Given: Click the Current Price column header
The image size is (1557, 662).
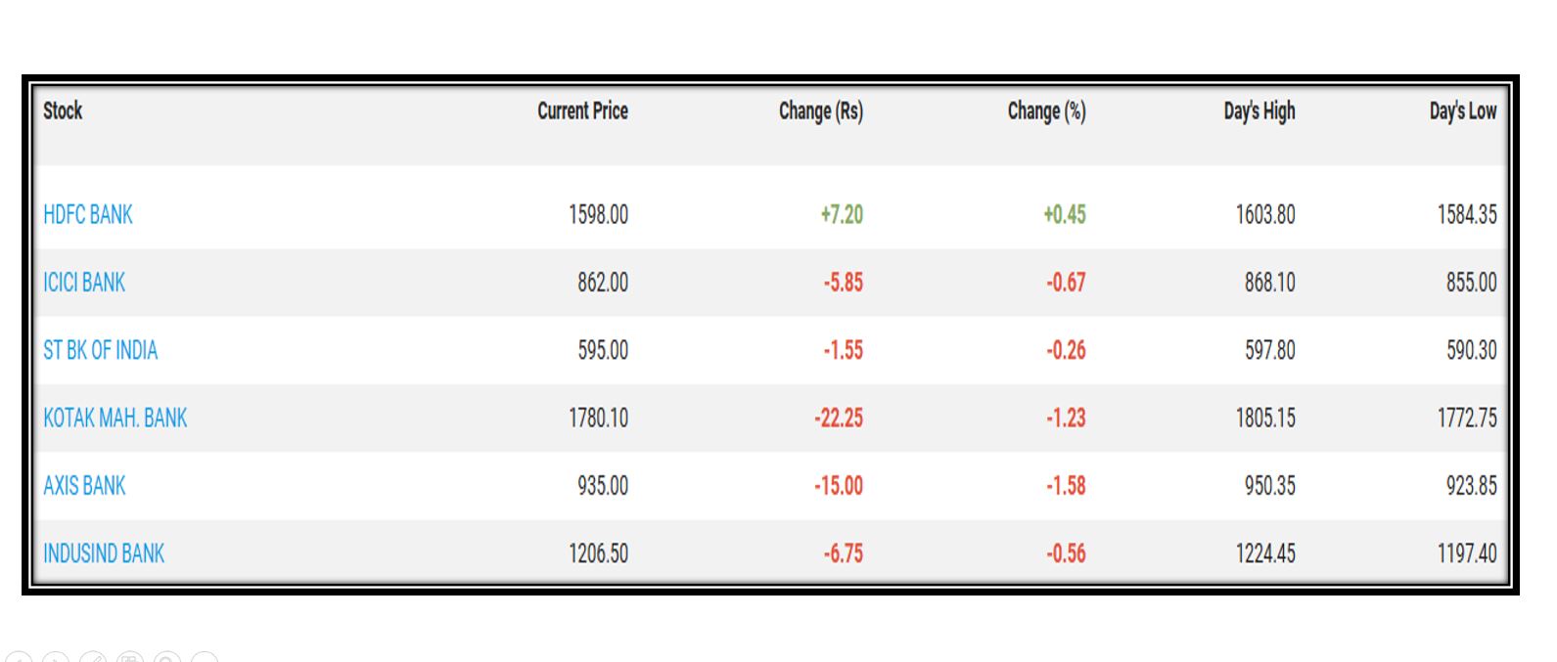Looking at the screenshot, I should (x=582, y=111).
